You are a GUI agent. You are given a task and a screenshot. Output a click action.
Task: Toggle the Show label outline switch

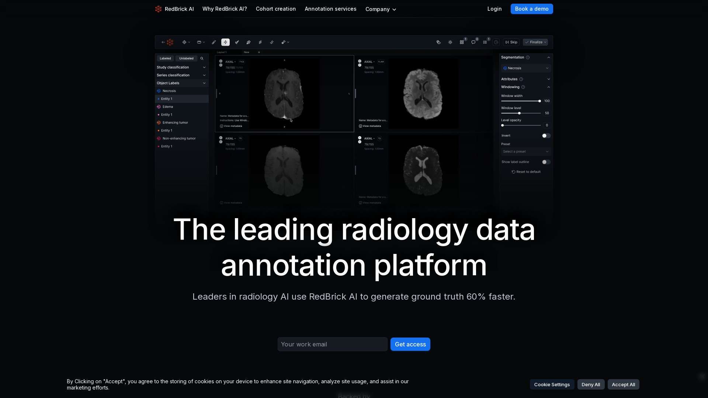[x=546, y=162]
